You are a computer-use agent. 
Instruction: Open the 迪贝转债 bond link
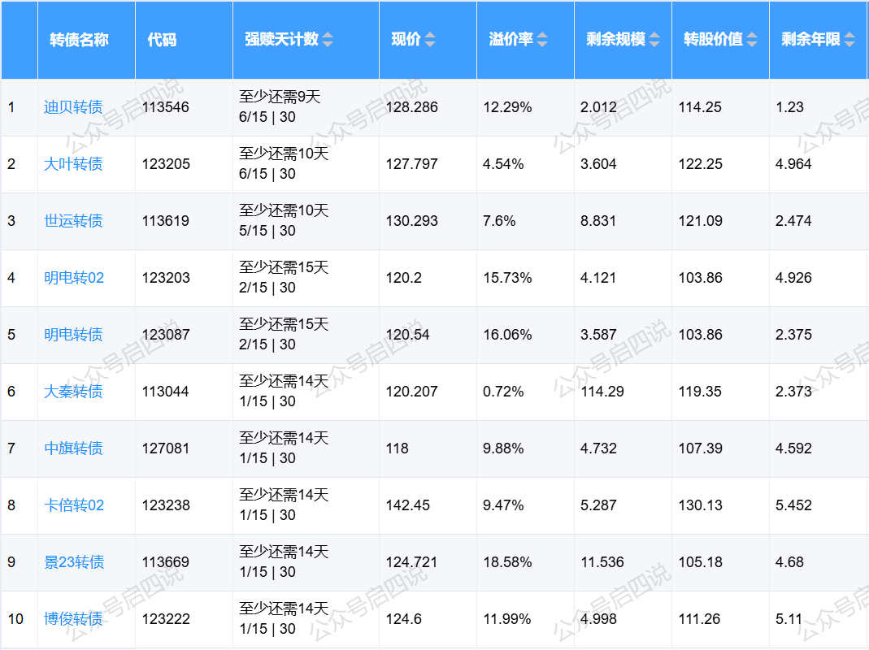point(73,107)
